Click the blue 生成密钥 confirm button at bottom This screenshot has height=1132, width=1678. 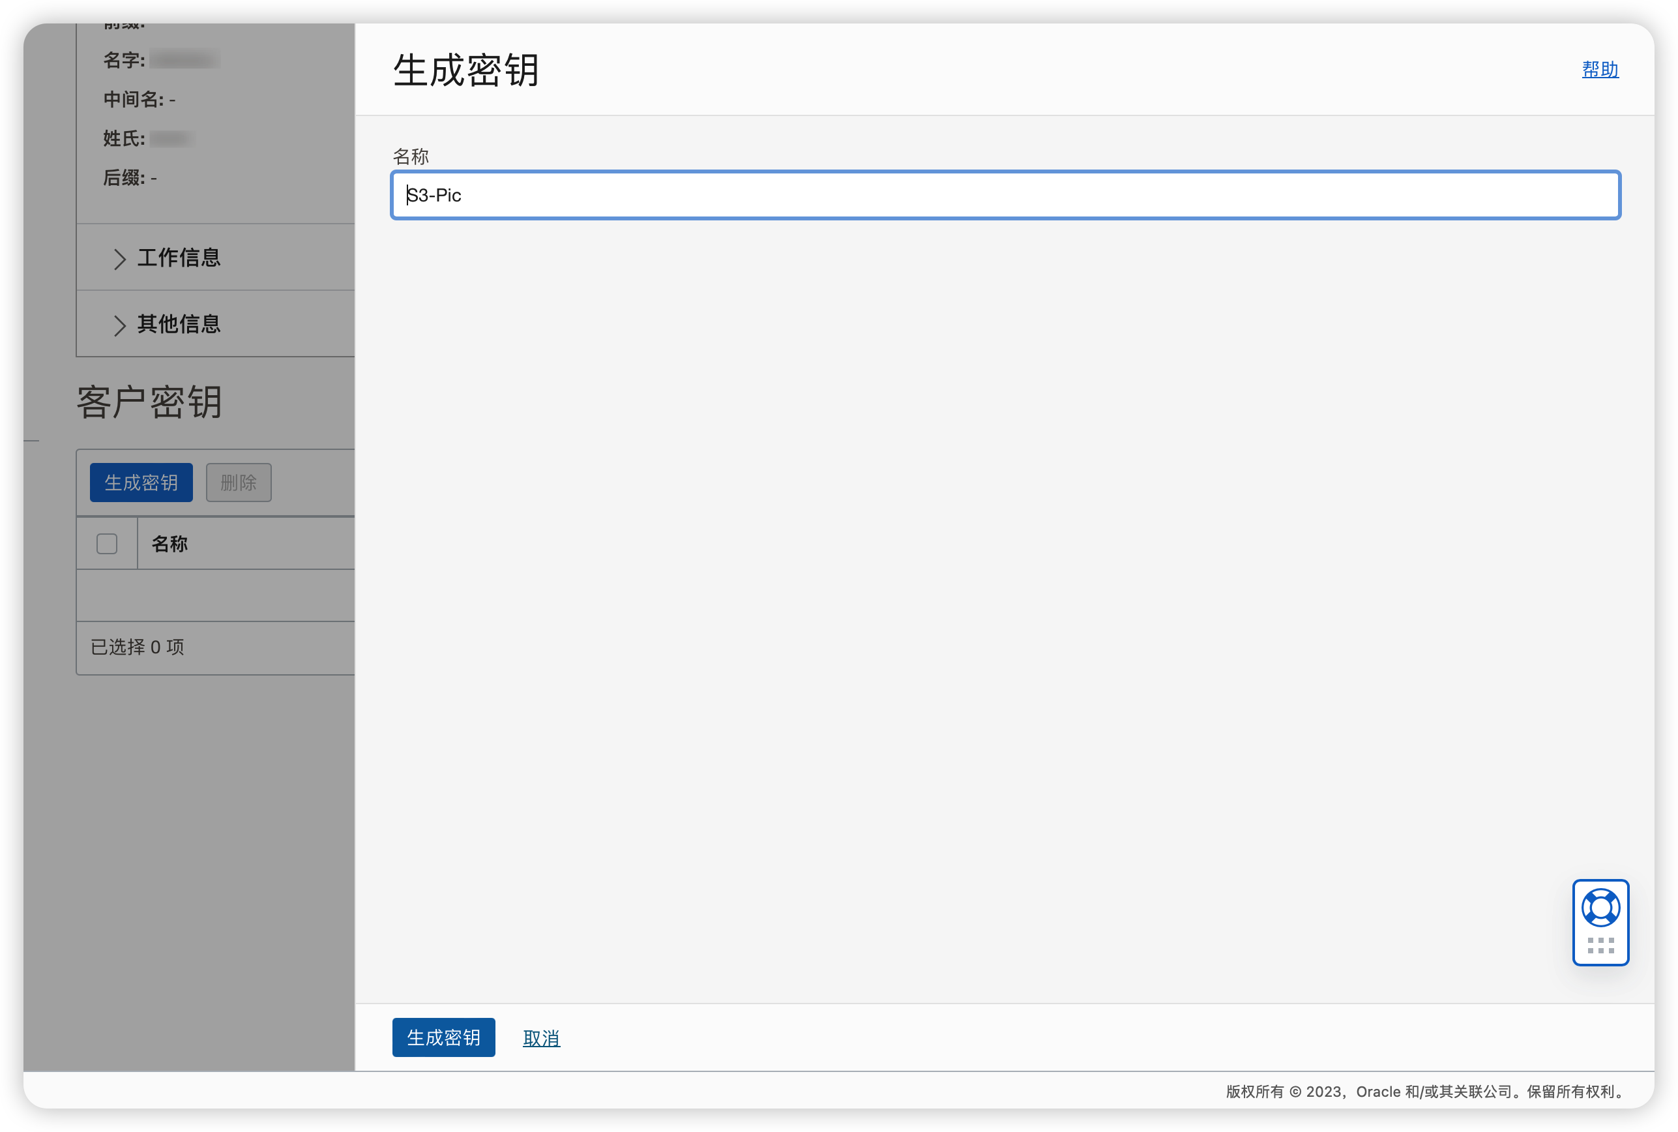[x=443, y=1037]
